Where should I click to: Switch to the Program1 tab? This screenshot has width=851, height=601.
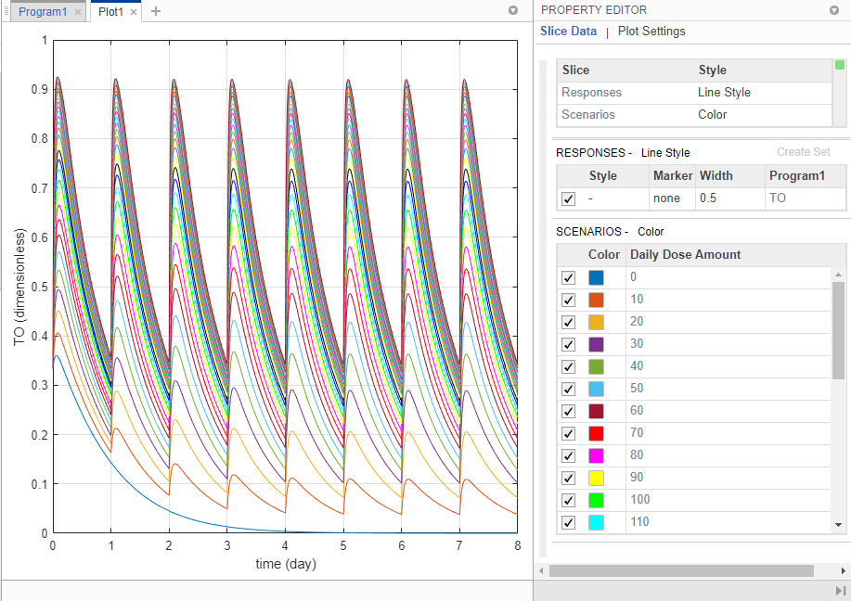pos(42,12)
